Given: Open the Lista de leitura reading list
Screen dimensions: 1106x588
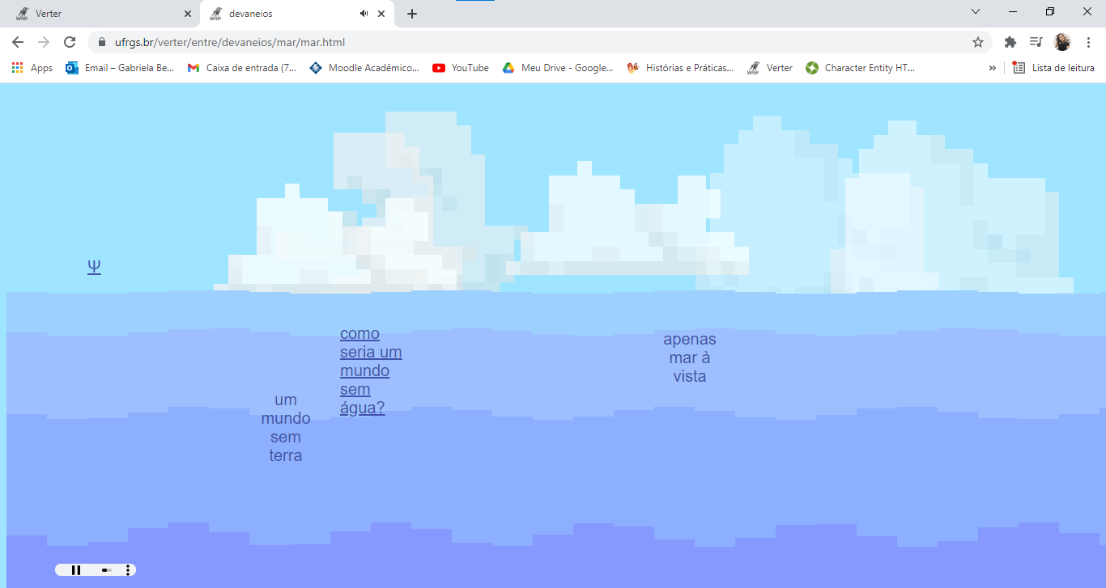Looking at the screenshot, I should (x=1054, y=68).
